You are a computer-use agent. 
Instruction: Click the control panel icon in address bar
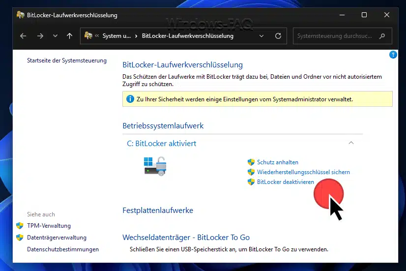(88, 35)
